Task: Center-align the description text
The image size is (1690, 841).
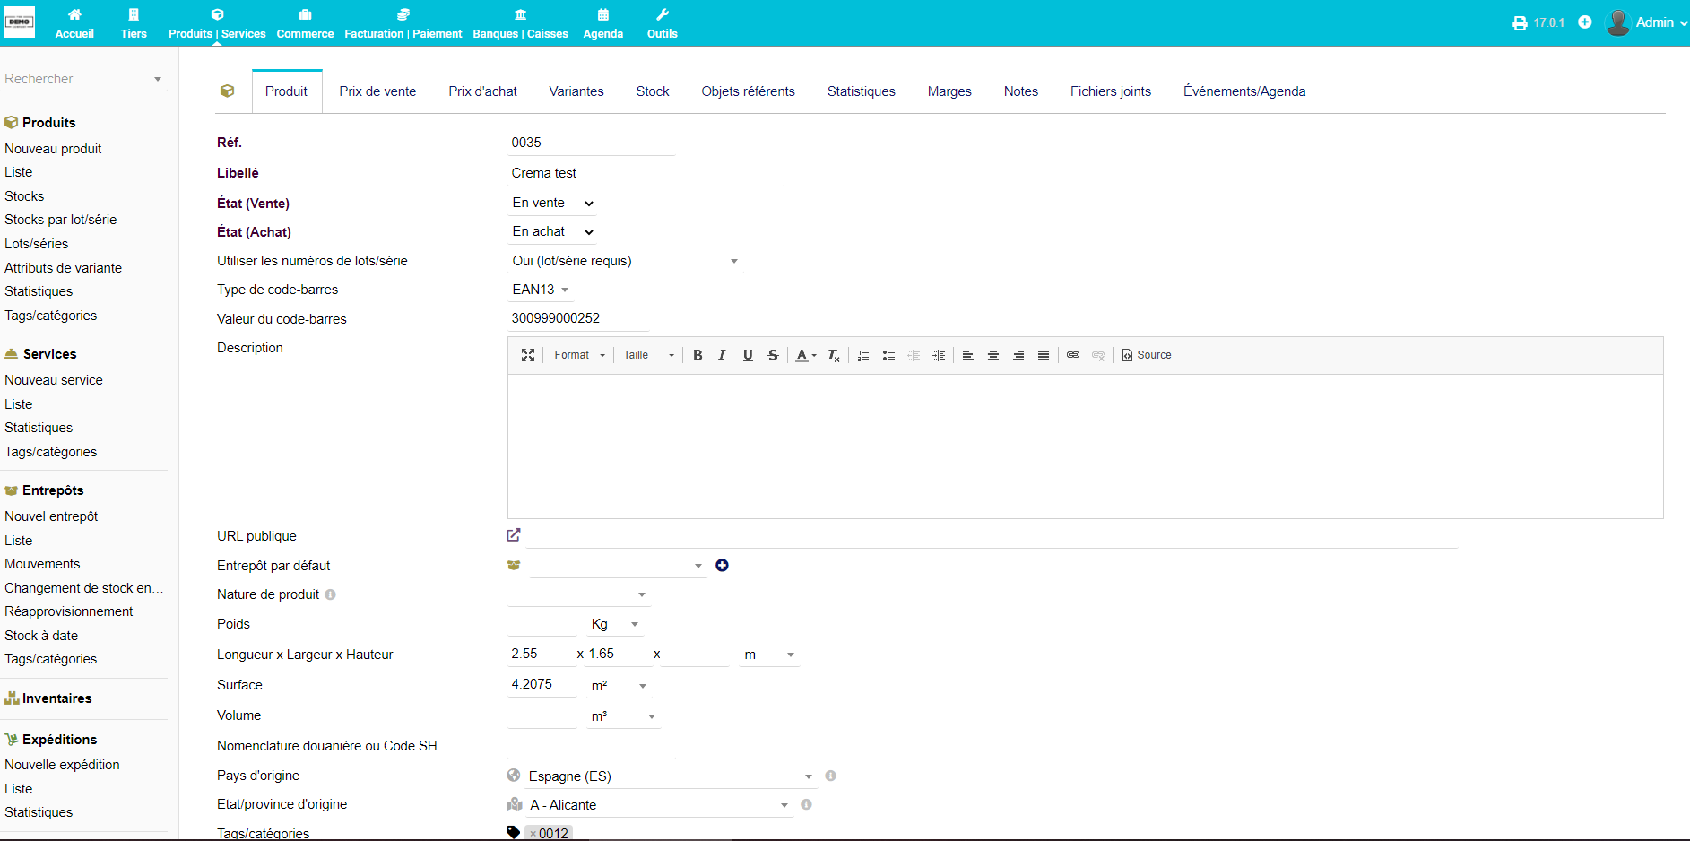Action: 993,355
